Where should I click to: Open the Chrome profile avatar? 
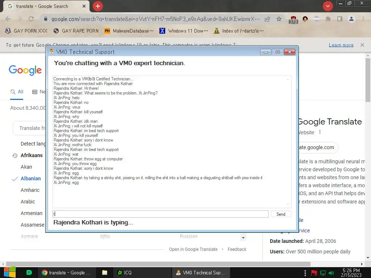[351, 19]
